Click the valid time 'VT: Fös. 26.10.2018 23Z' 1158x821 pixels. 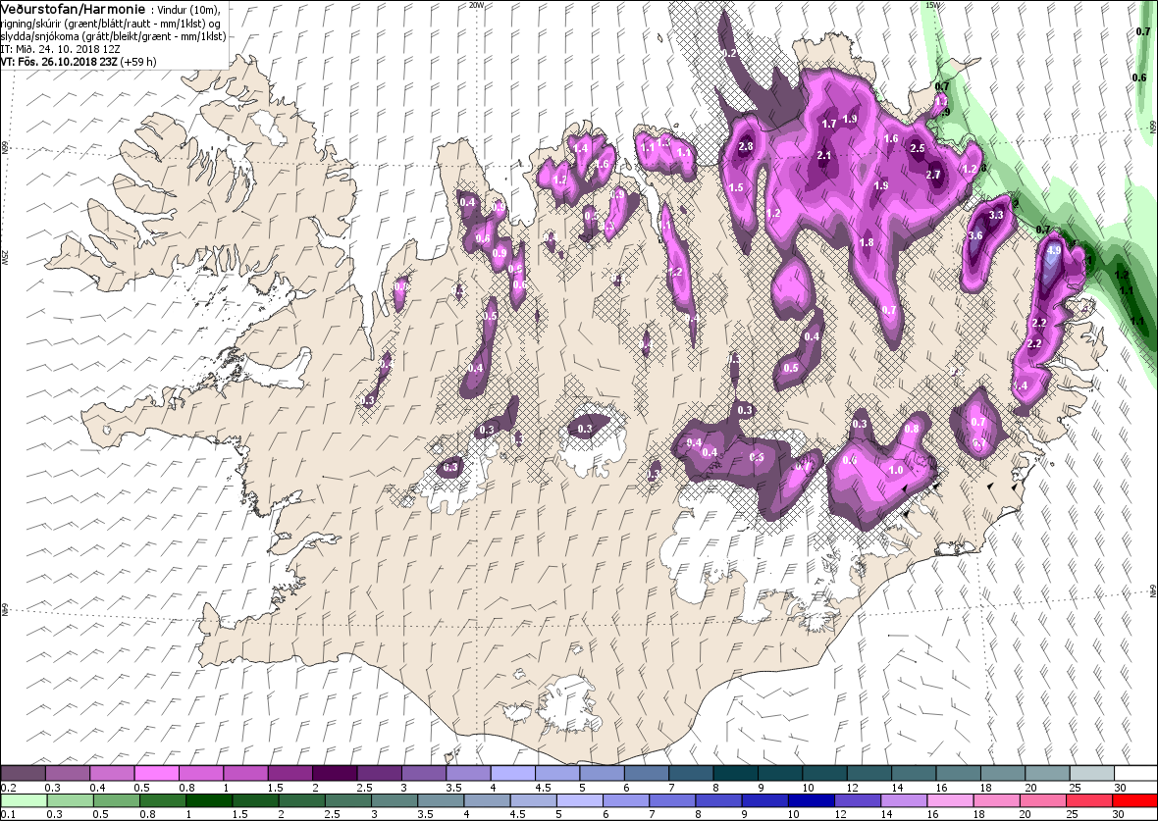click(x=61, y=61)
